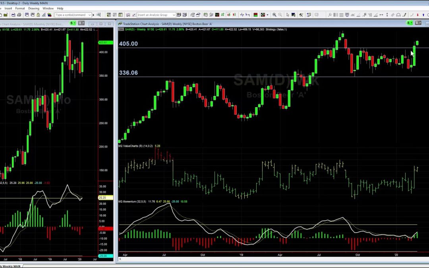
Task: Click the 336.06 price level label
Action: point(128,73)
